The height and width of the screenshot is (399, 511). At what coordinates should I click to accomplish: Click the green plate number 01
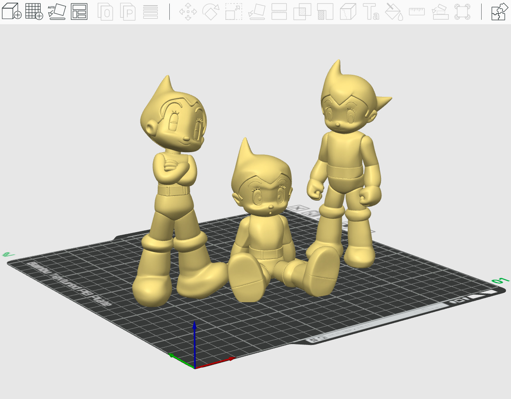500,281
